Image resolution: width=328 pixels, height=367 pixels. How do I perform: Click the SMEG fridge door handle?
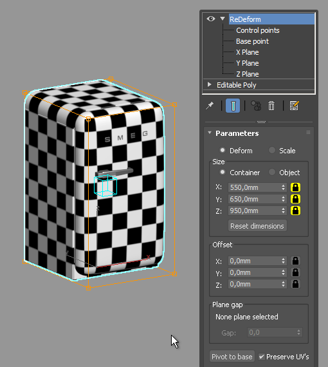114,173
